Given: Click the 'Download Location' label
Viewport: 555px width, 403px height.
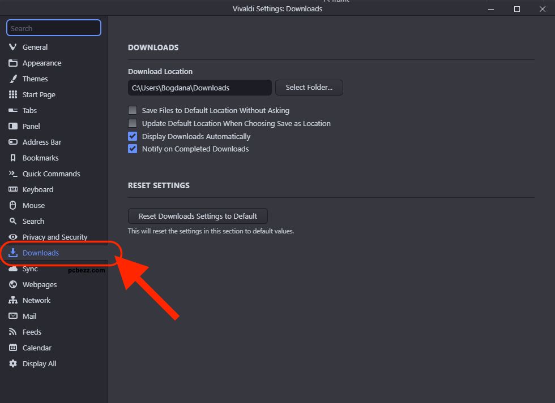Looking at the screenshot, I should coord(160,71).
